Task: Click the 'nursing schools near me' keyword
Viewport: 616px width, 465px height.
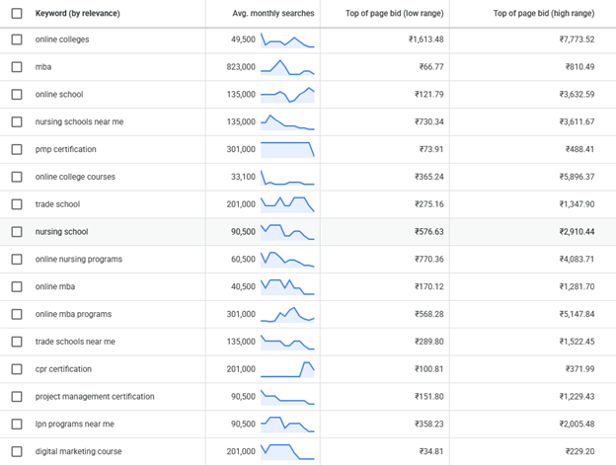Action: tap(79, 122)
